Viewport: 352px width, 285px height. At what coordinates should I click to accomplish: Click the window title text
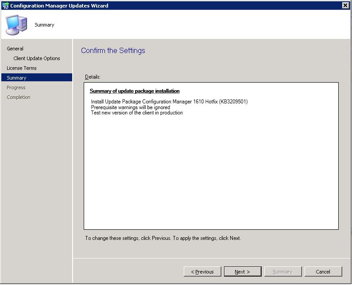[59, 6]
